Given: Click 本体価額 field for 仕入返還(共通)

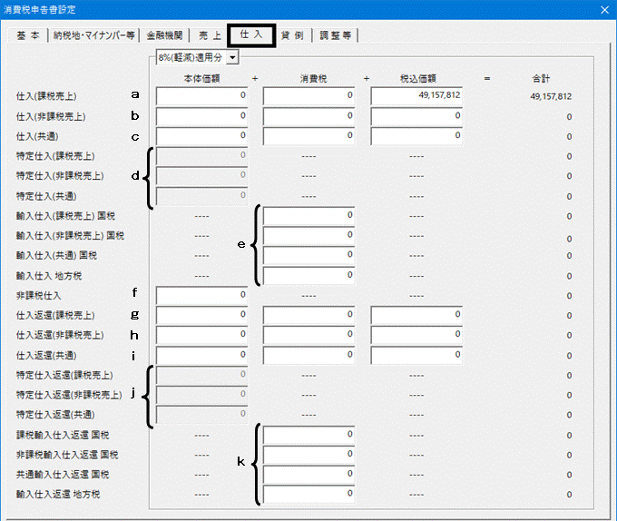Looking at the screenshot, I should click(x=201, y=355).
